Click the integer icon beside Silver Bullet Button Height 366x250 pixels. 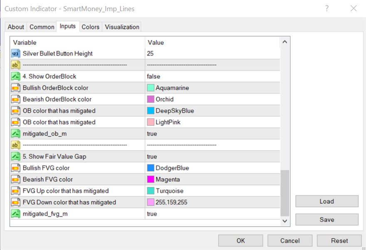click(15, 53)
